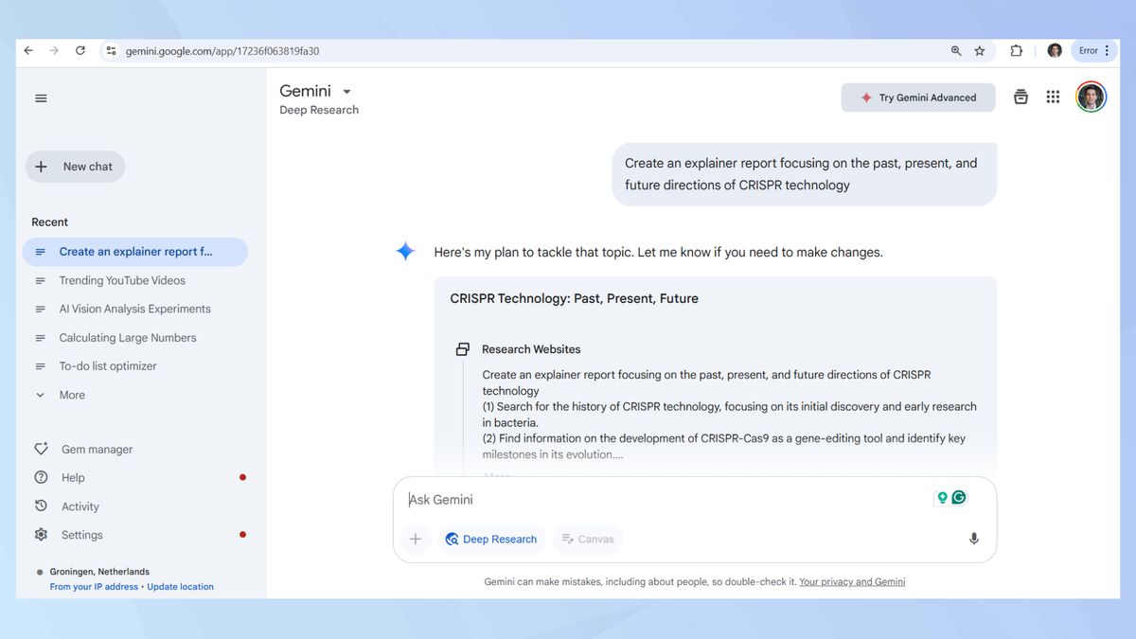
Task: Open the Google apps grid
Action: [x=1053, y=96]
